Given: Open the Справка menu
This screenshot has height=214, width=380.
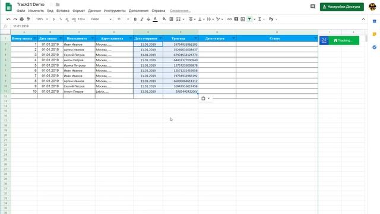Looking at the screenshot, I should 159,11.
